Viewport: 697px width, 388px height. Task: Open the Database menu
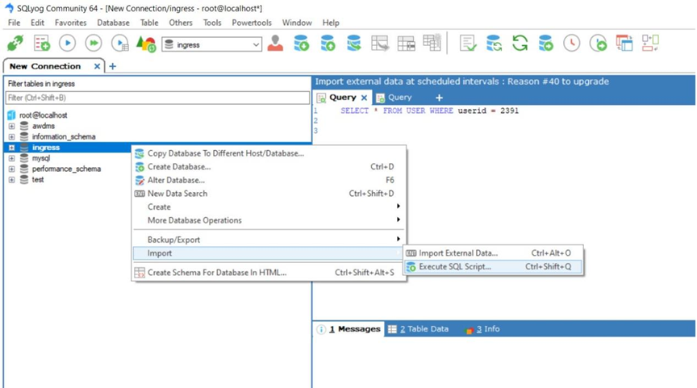tap(114, 23)
